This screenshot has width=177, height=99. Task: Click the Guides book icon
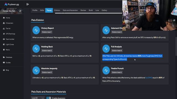pos(4,62)
